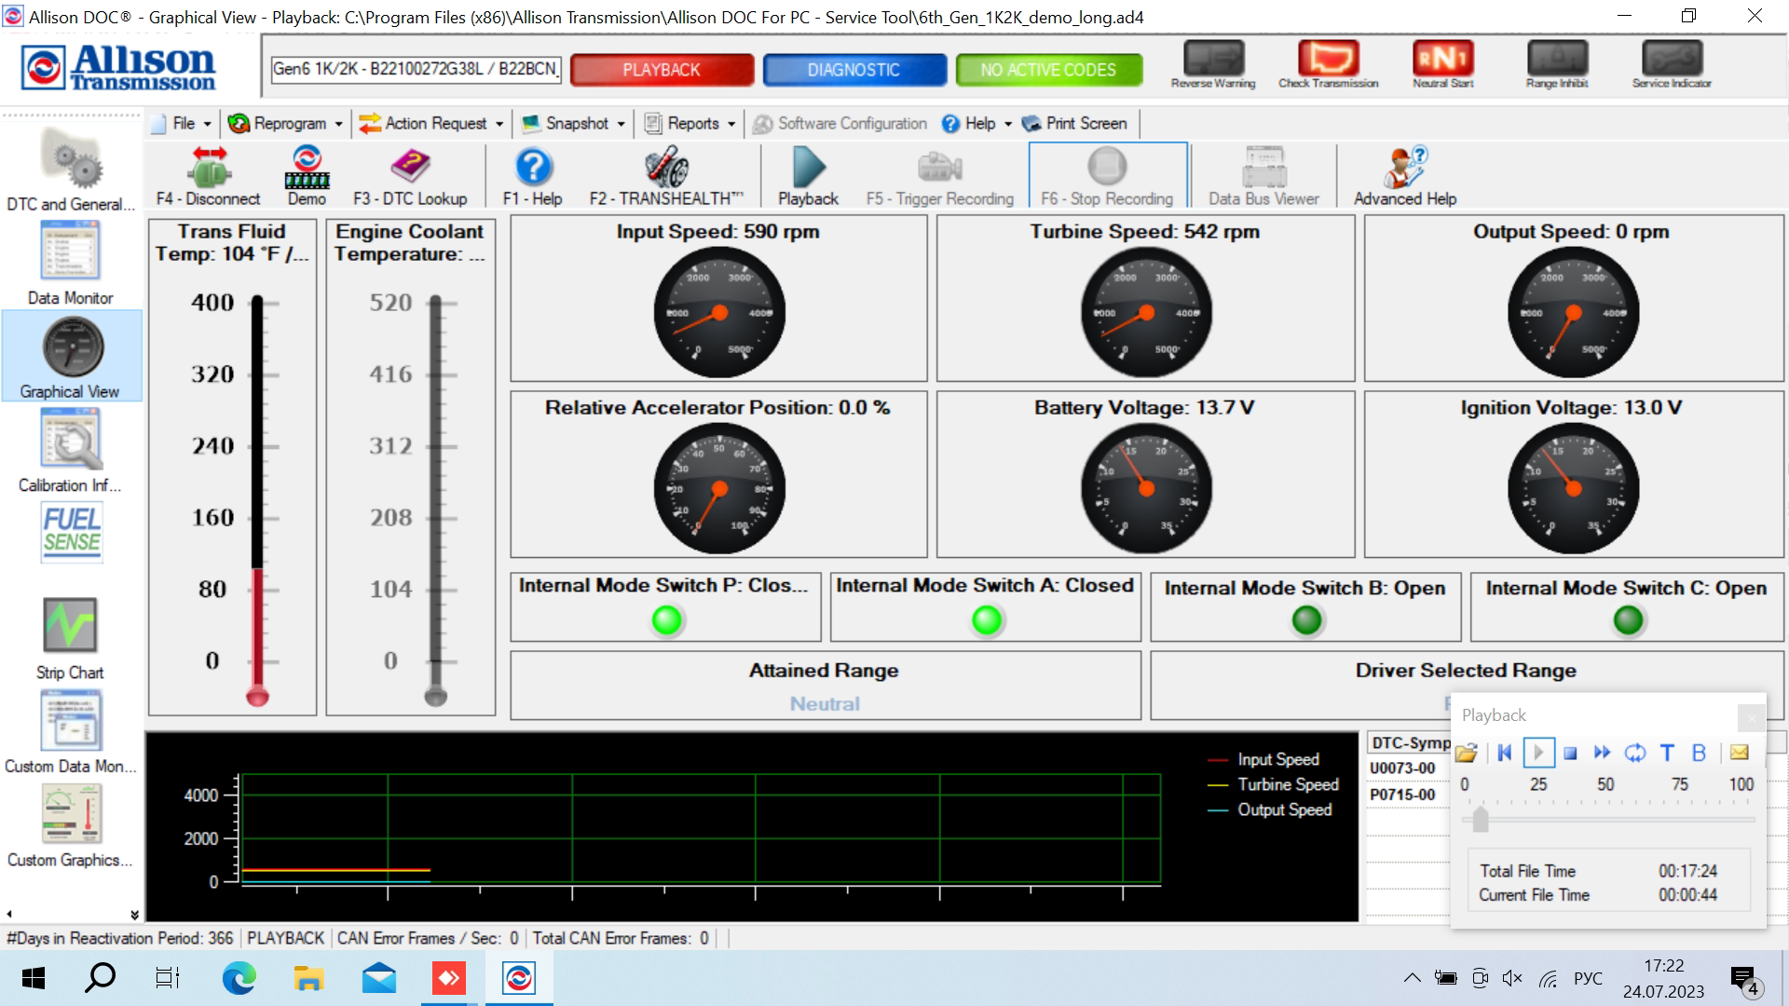Select the Fuel Sense sidebar icon
Image resolution: width=1789 pixels, height=1006 pixels.
74,532
